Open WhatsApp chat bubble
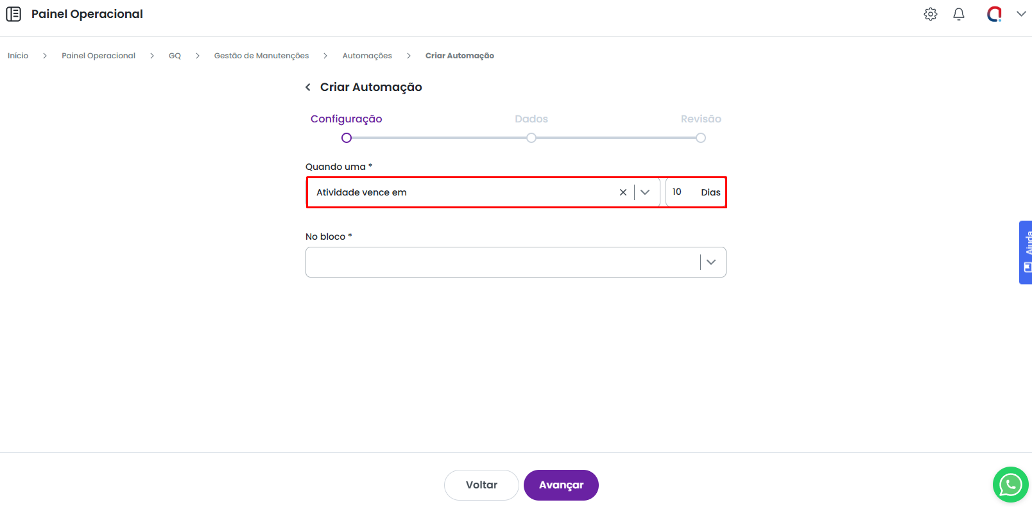This screenshot has height=507, width=1032. (1010, 485)
